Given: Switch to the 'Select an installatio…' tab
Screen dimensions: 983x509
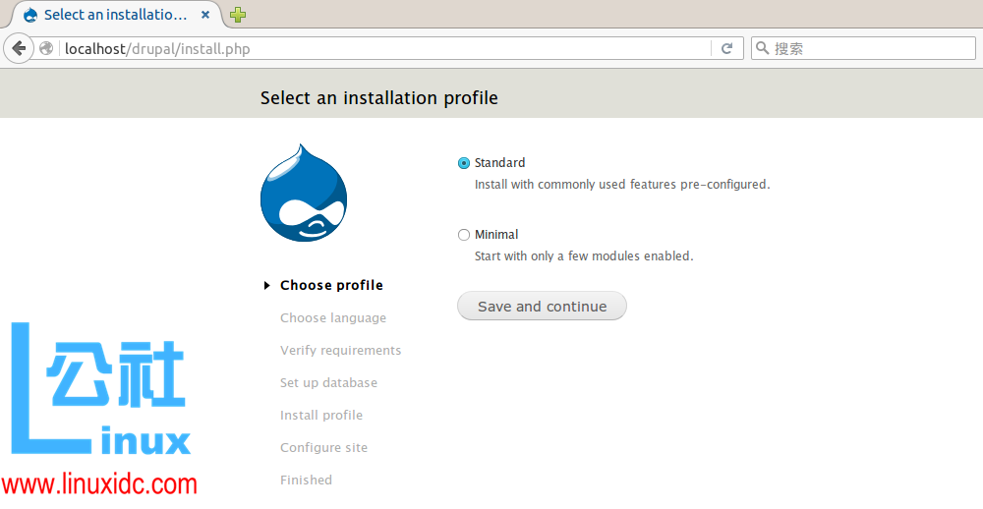Looking at the screenshot, I should [x=114, y=15].
